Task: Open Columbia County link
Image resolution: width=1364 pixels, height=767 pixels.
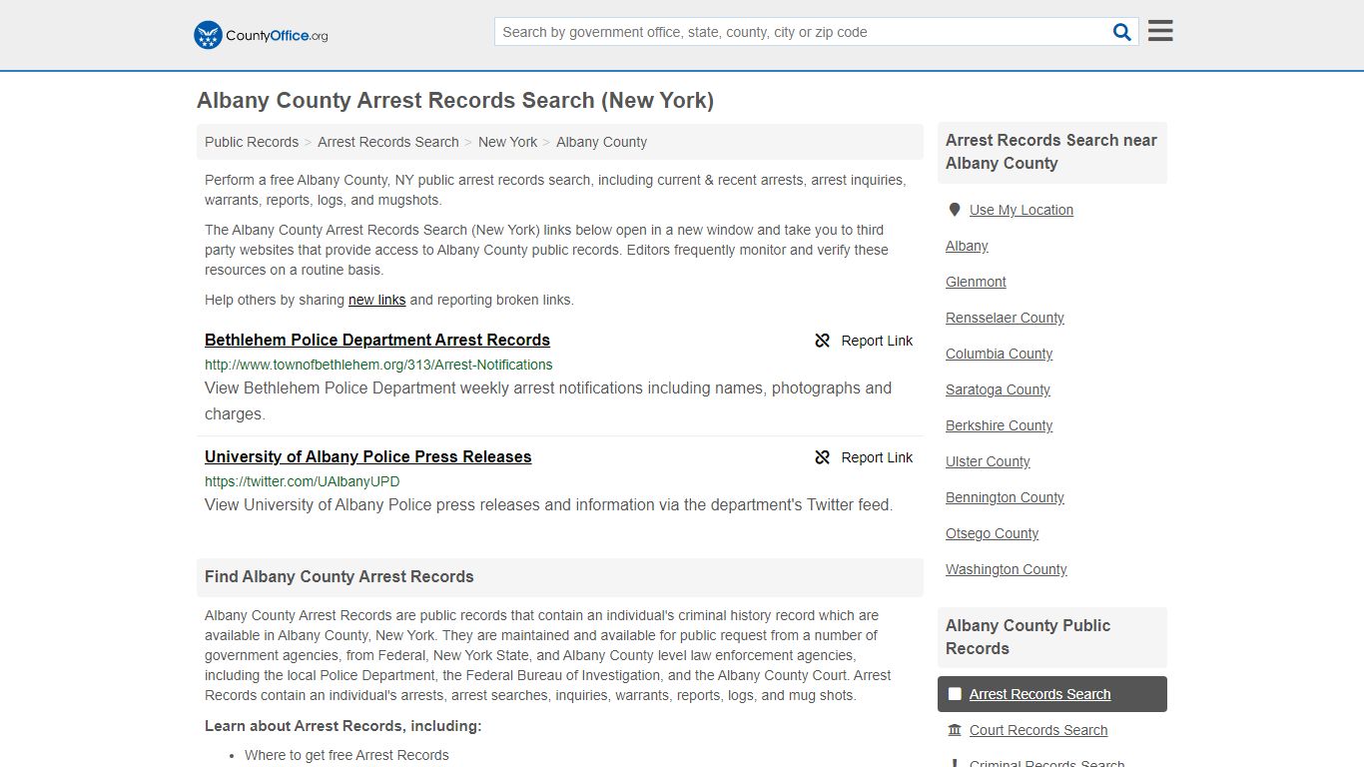Action: [x=999, y=354]
